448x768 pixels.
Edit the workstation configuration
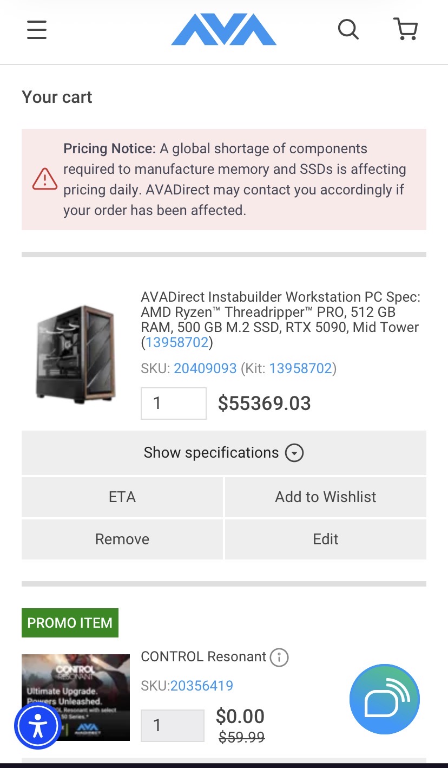pyautogui.click(x=326, y=539)
